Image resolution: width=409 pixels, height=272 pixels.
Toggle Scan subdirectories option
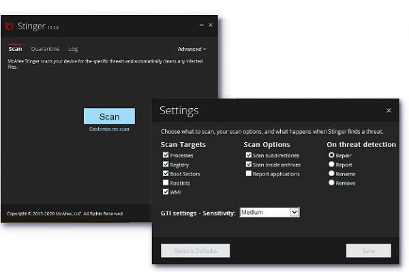coord(249,155)
